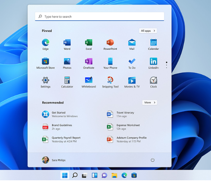The height and width of the screenshot is (182, 211).
Task: Launch the Calculator app
Action: [67, 82]
